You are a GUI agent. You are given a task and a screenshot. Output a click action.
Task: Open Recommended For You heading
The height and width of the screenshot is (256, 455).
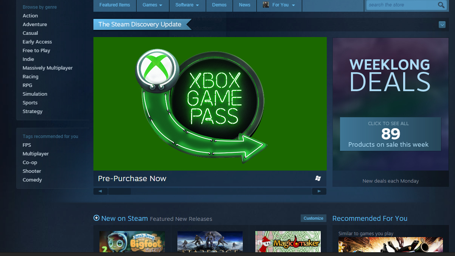pos(370,218)
